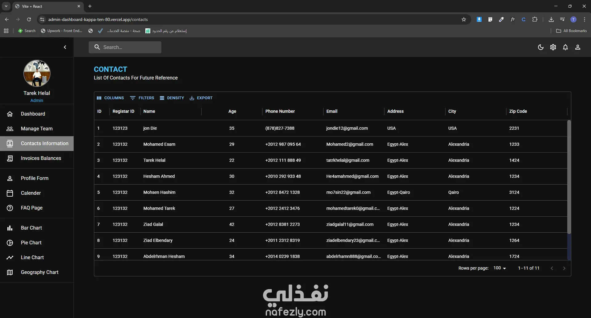
Task: Toggle dark mode with the moon icon
Action: pyautogui.click(x=541, y=47)
